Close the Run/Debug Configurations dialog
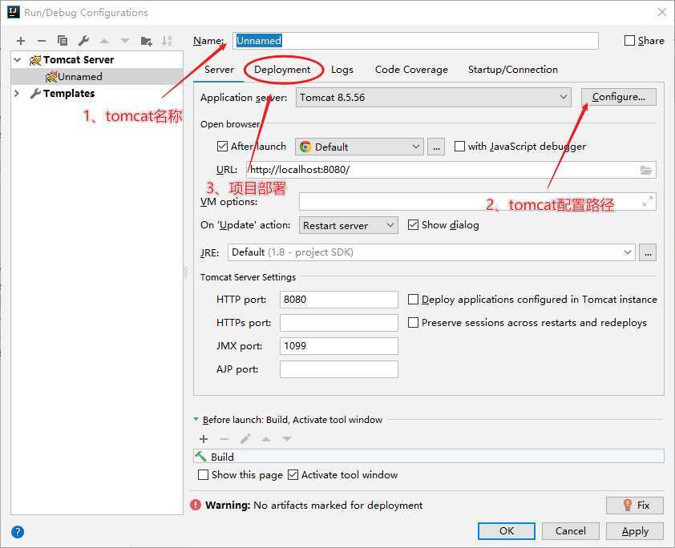This screenshot has width=675, height=548. coord(662,12)
